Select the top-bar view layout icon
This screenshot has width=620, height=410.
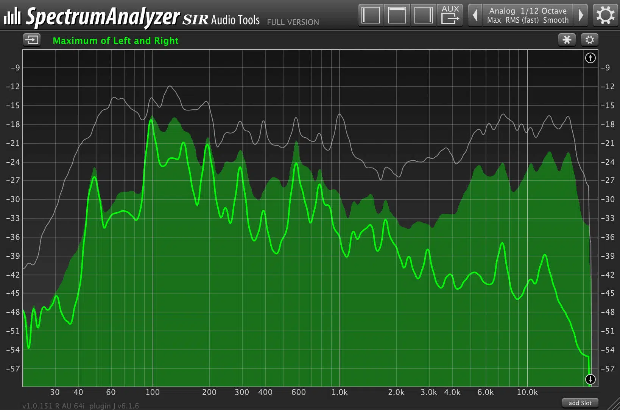pyautogui.click(x=397, y=16)
